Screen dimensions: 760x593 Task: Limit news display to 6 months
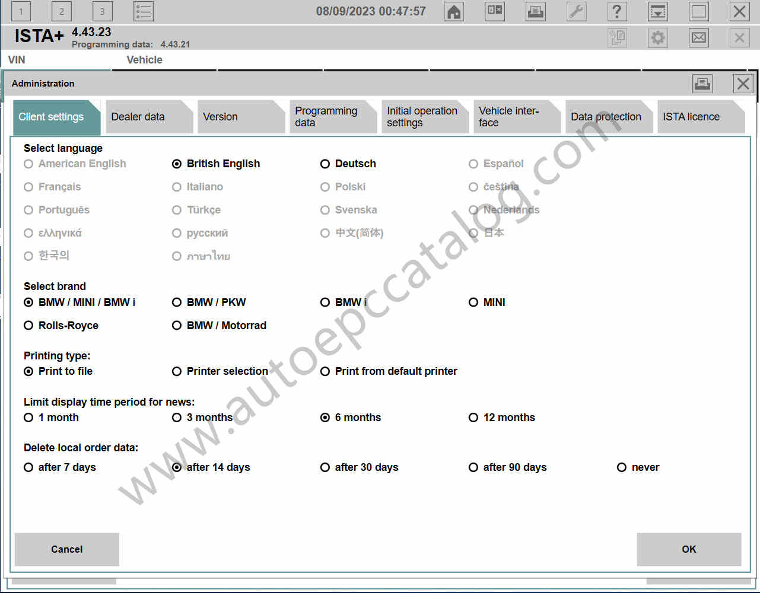click(x=351, y=417)
